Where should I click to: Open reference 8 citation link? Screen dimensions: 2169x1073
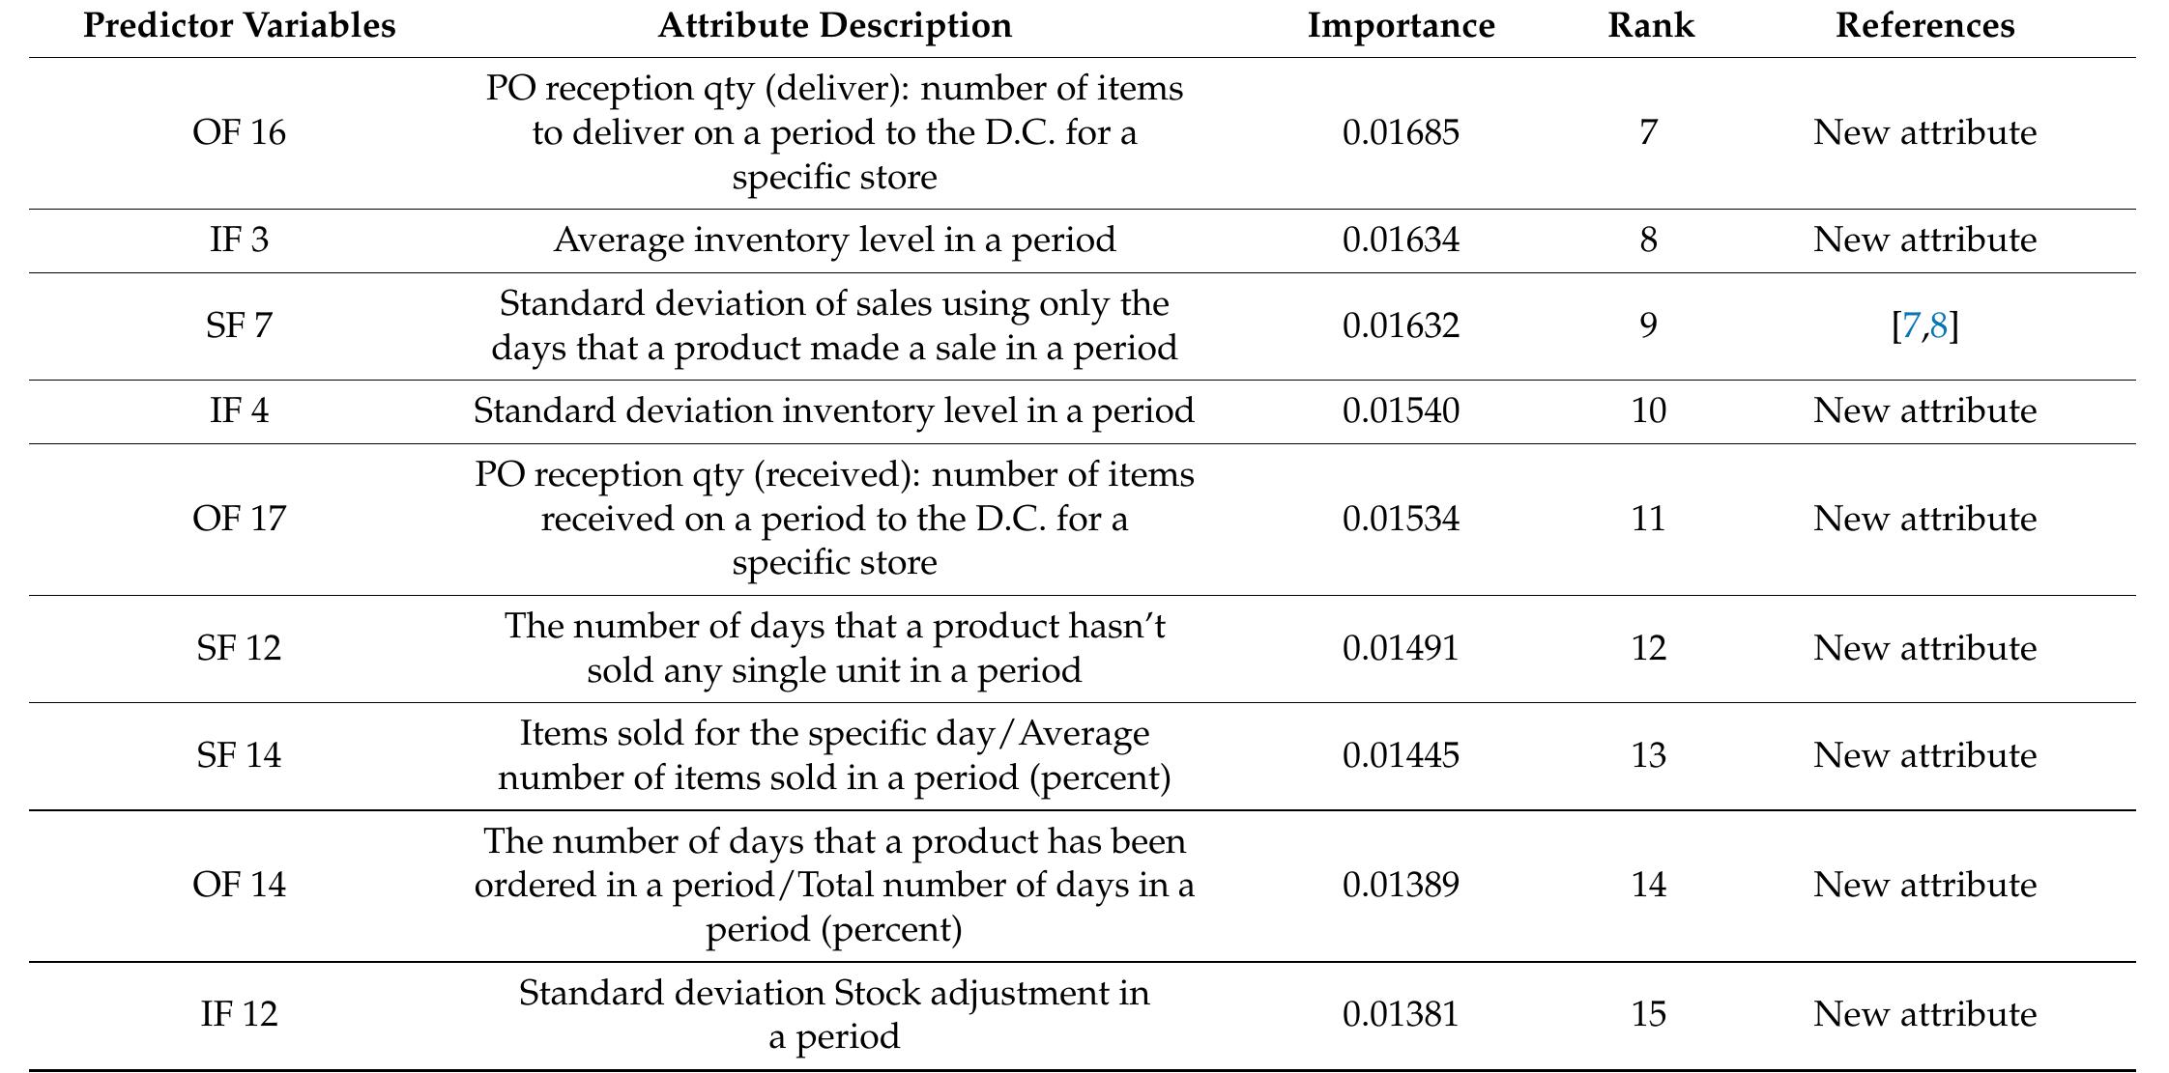pyautogui.click(x=1939, y=326)
